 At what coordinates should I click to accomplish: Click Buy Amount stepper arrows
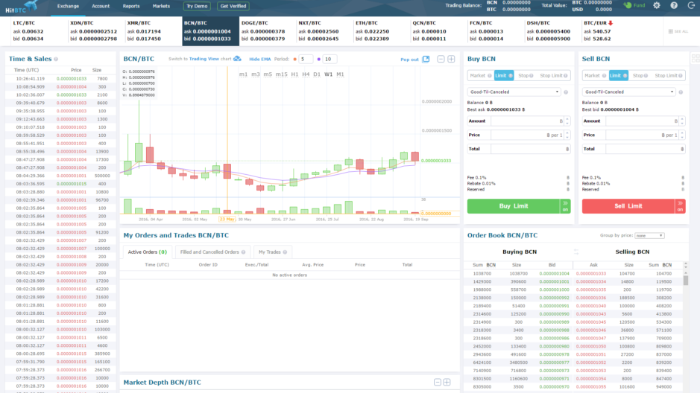pyautogui.click(x=567, y=121)
